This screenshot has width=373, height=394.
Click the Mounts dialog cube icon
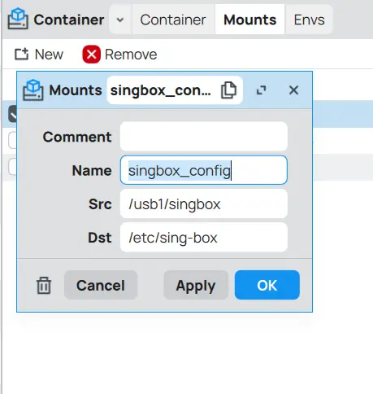[33, 90]
